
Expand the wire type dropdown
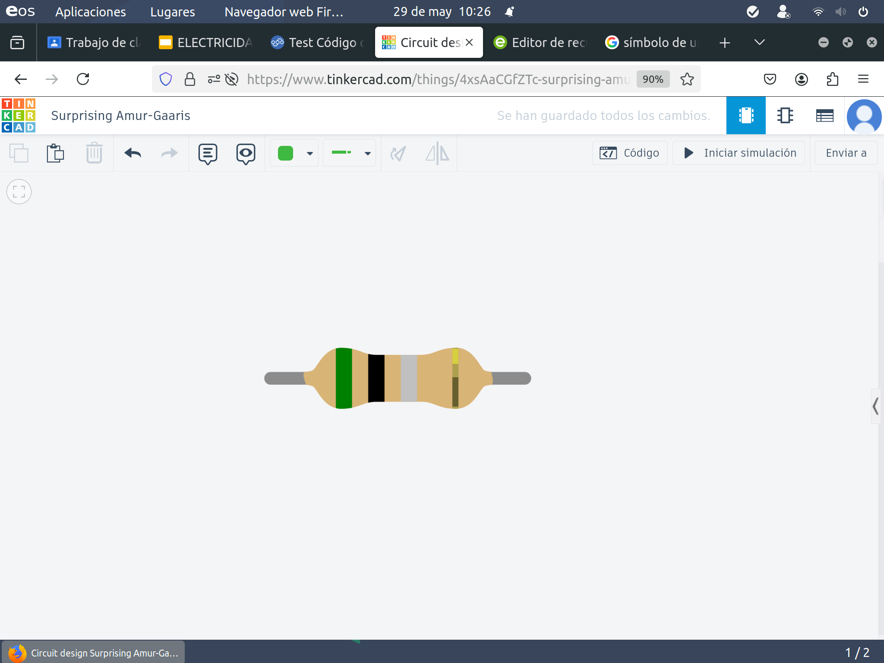coord(367,153)
